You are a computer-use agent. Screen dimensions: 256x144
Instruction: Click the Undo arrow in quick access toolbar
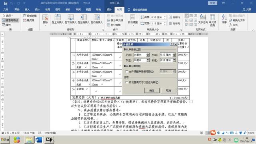(x=12, y=3)
